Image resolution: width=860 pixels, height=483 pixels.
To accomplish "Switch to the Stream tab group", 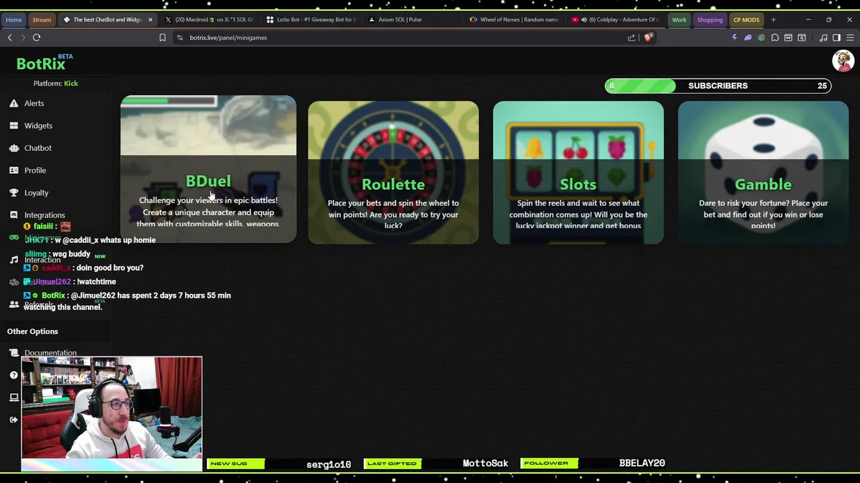I will 42,19.
